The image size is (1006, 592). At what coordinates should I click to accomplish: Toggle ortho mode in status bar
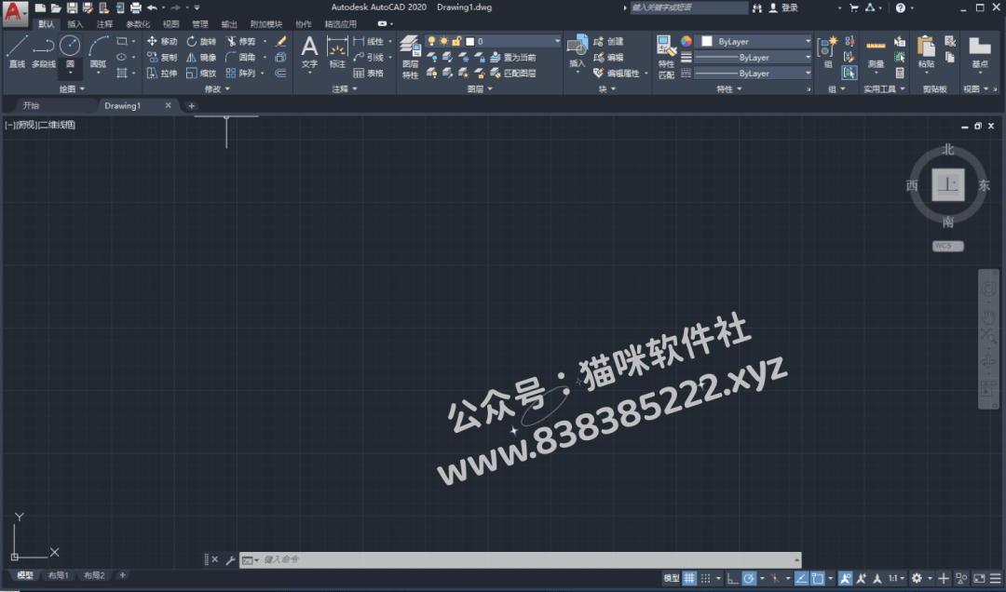coord(732,578)
